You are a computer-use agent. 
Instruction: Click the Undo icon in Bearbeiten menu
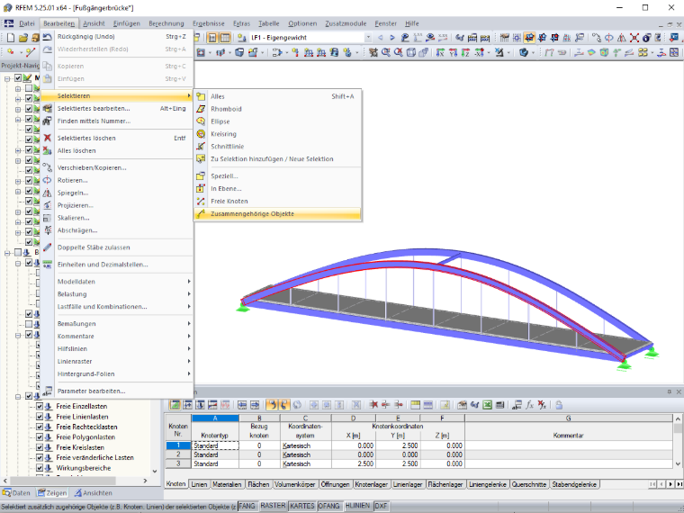pos(47,37)
